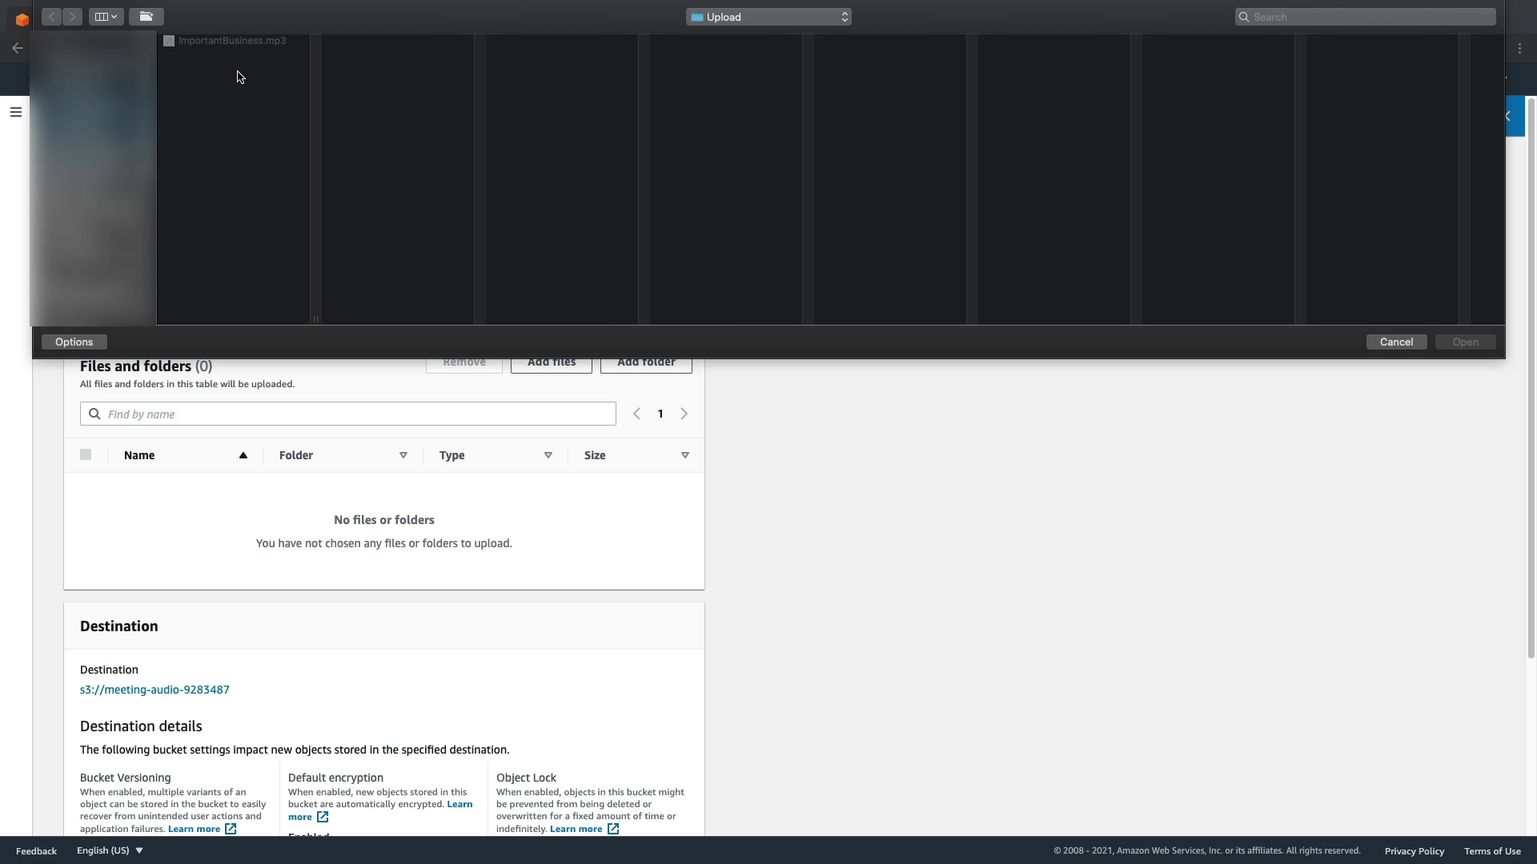Sort files by Name column arrow
The image size is (1537, 864).
243,456
